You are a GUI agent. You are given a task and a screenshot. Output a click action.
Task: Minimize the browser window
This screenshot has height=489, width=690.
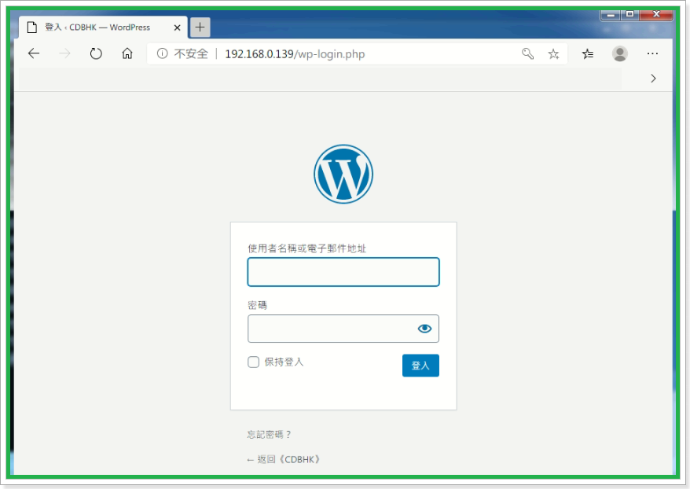tap(611, 14)
